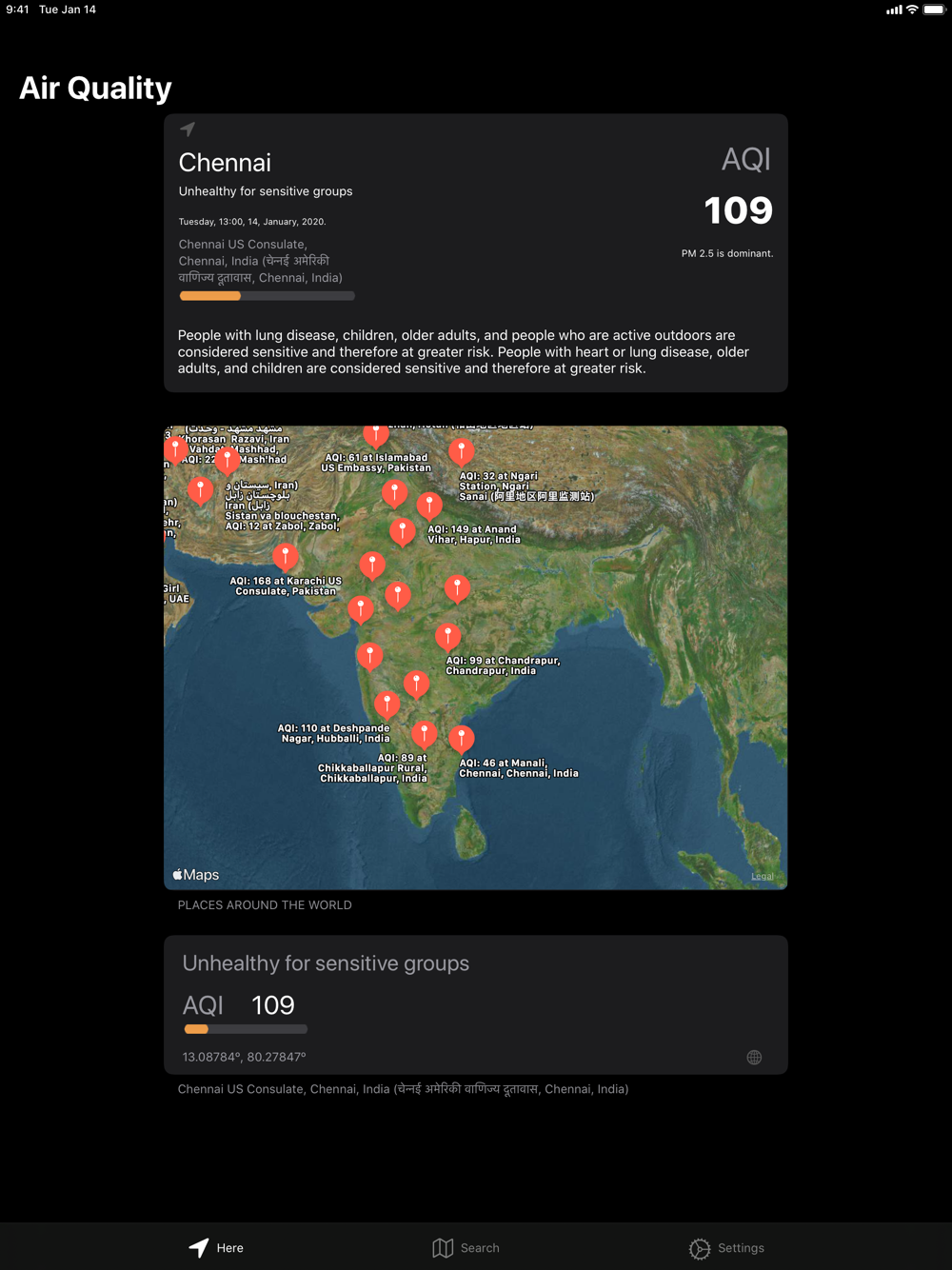Select the Chikkaballapur Rural map pin

point(424,733)
